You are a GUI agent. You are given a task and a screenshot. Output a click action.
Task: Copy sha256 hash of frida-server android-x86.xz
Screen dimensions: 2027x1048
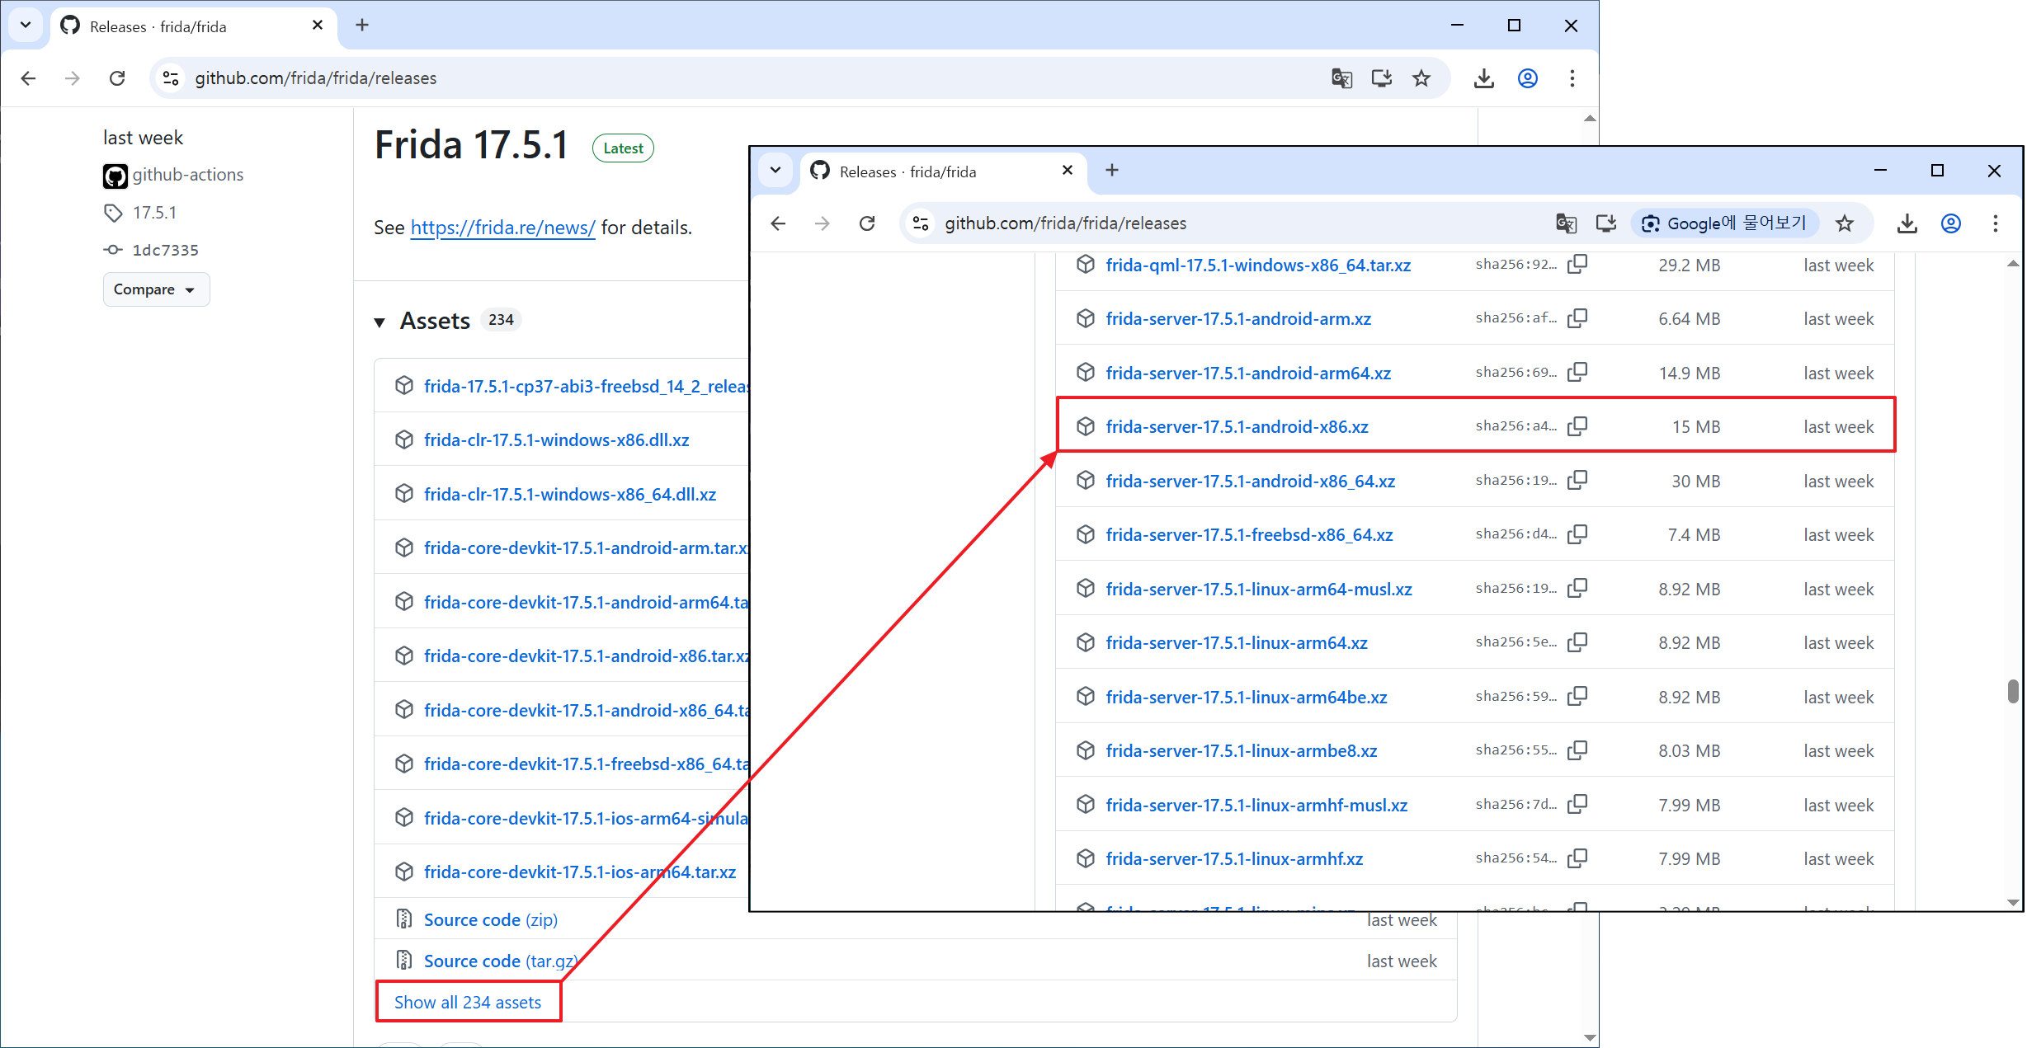coord(1577,426)
